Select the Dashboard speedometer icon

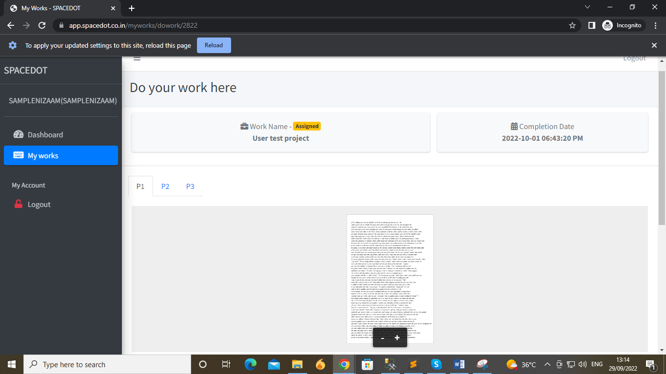tap(18, 134)
